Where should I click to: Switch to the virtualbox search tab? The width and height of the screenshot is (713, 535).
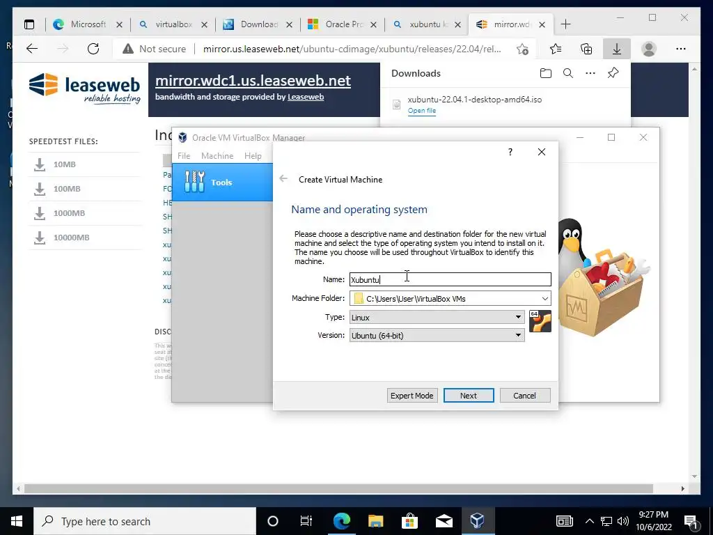pyautogui.click(x=173, y=24)
